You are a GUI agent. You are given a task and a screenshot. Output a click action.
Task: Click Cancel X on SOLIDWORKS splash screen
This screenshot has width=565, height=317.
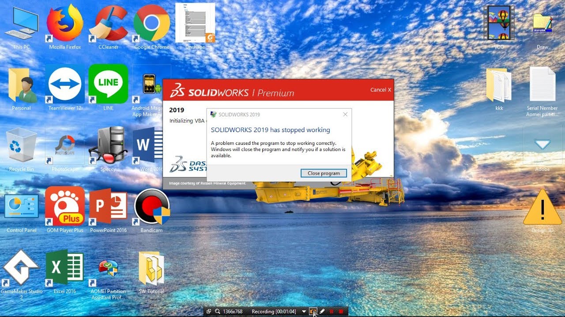pos(380,90)
